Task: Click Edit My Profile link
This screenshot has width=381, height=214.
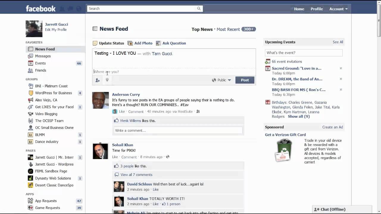Action: [x=56, y=30]
